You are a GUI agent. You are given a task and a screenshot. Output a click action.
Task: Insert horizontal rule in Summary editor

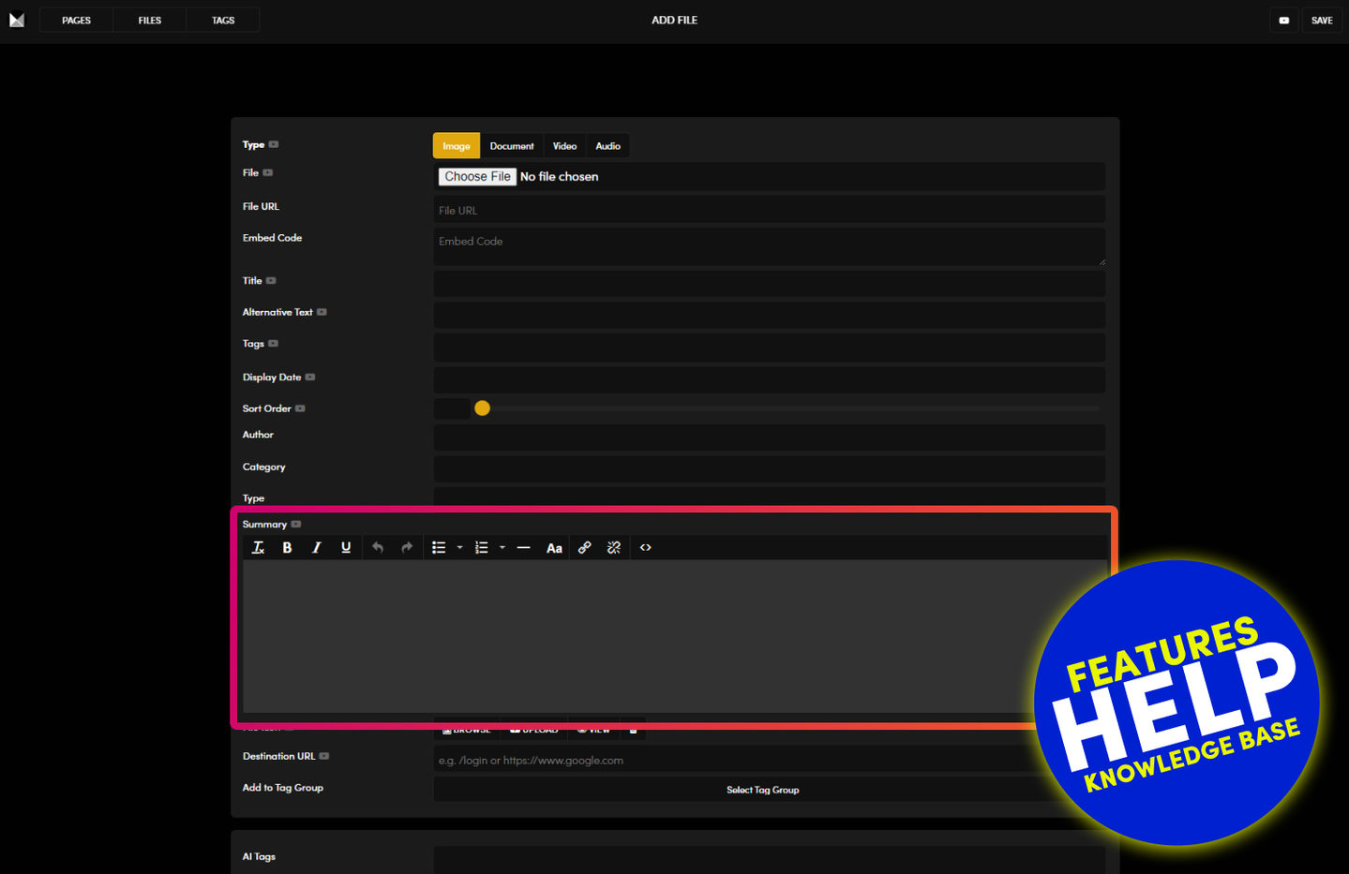(x=523, y=548)
